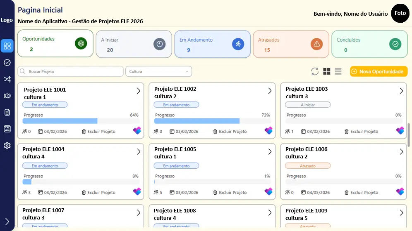Focus the Buscar Projeto search field

[70, 71]
